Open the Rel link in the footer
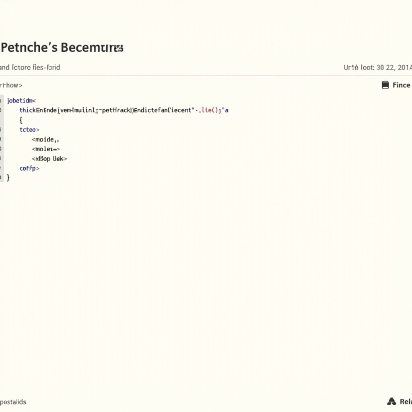The width and height of the screenshot is (412, 412). point(405,402)
